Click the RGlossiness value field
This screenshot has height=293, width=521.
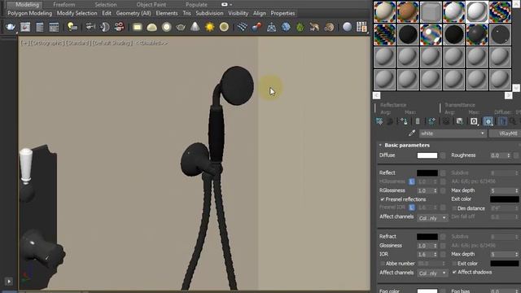pos(425,190)
